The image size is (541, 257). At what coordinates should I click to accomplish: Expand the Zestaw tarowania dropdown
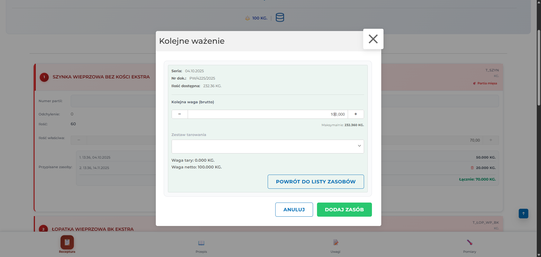(x=267, y=146)
